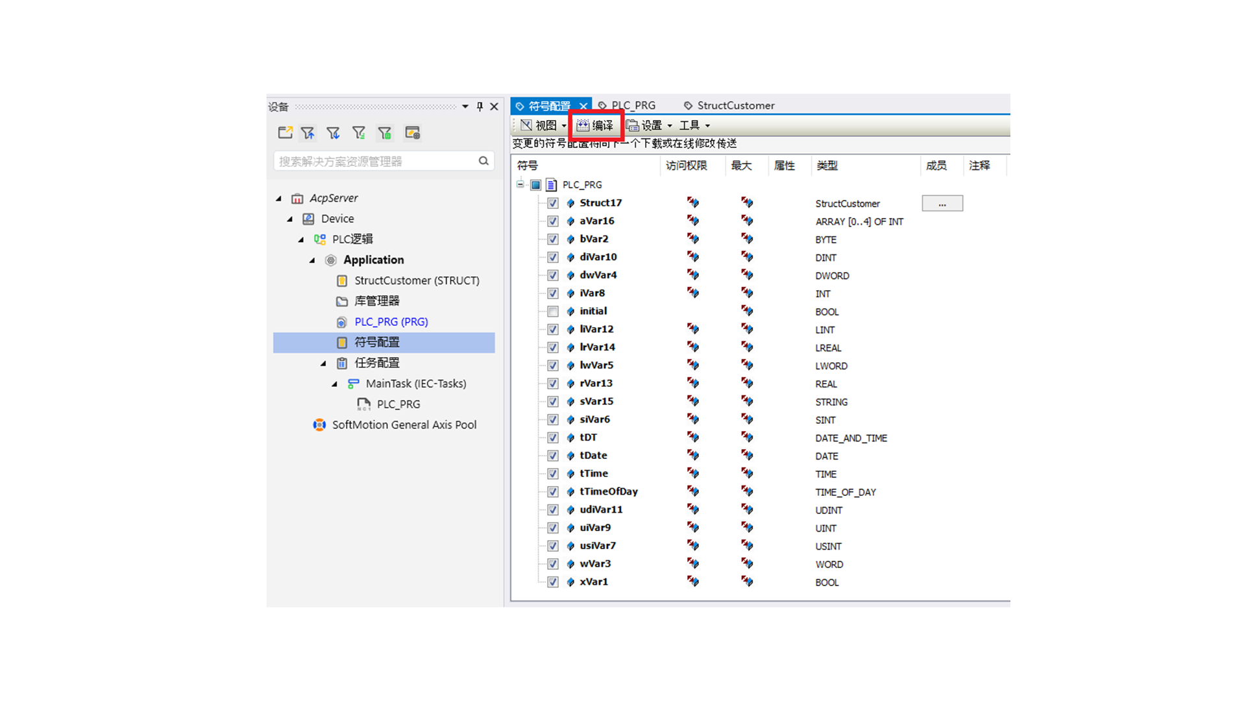1246x701 pixels.
Task: Select SoftMotion General Axis Pool
Action: 404,425
